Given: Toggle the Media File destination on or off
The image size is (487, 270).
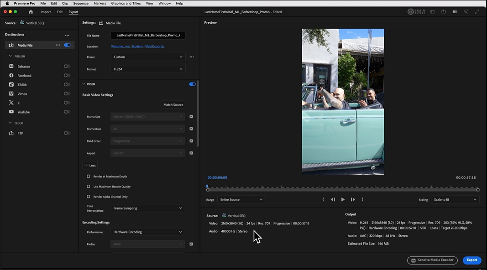Looking at the screenshot, I should [68, 45].
